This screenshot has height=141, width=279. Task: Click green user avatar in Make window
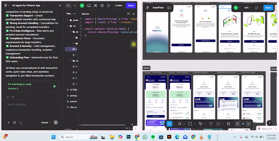pos(82,6)
